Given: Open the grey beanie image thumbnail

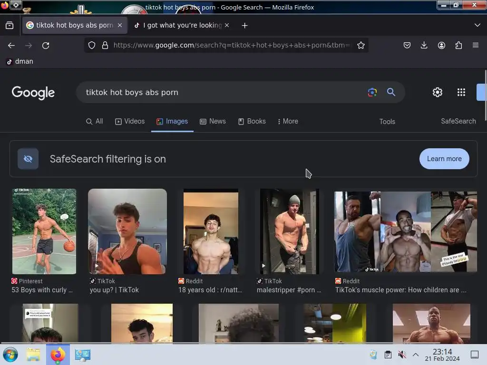Looking at the screenshot, I should click(290, 231).
